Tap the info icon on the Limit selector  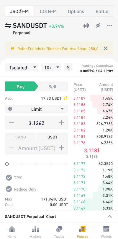(10, 109)
